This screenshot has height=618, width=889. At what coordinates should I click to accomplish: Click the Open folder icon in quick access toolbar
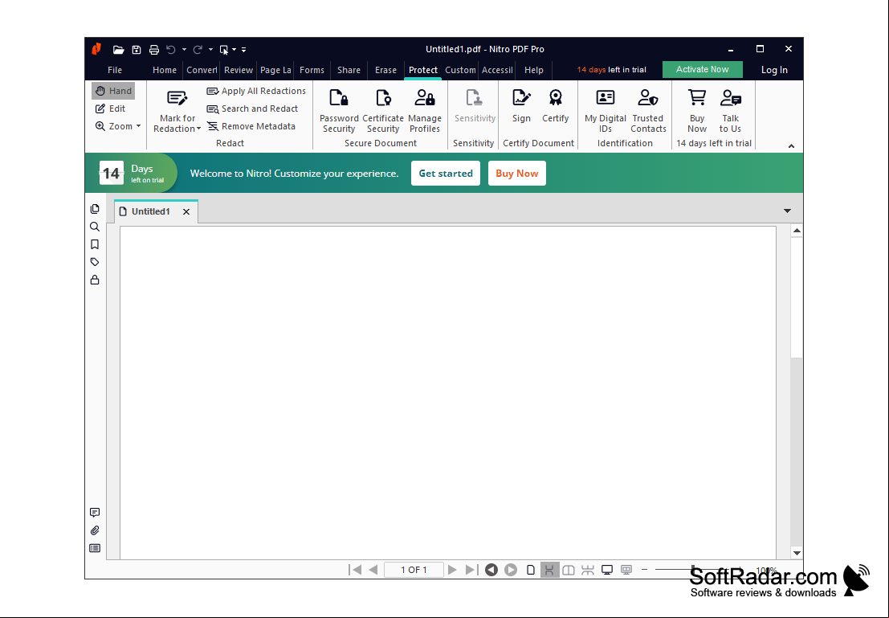[x=118, y=49]
